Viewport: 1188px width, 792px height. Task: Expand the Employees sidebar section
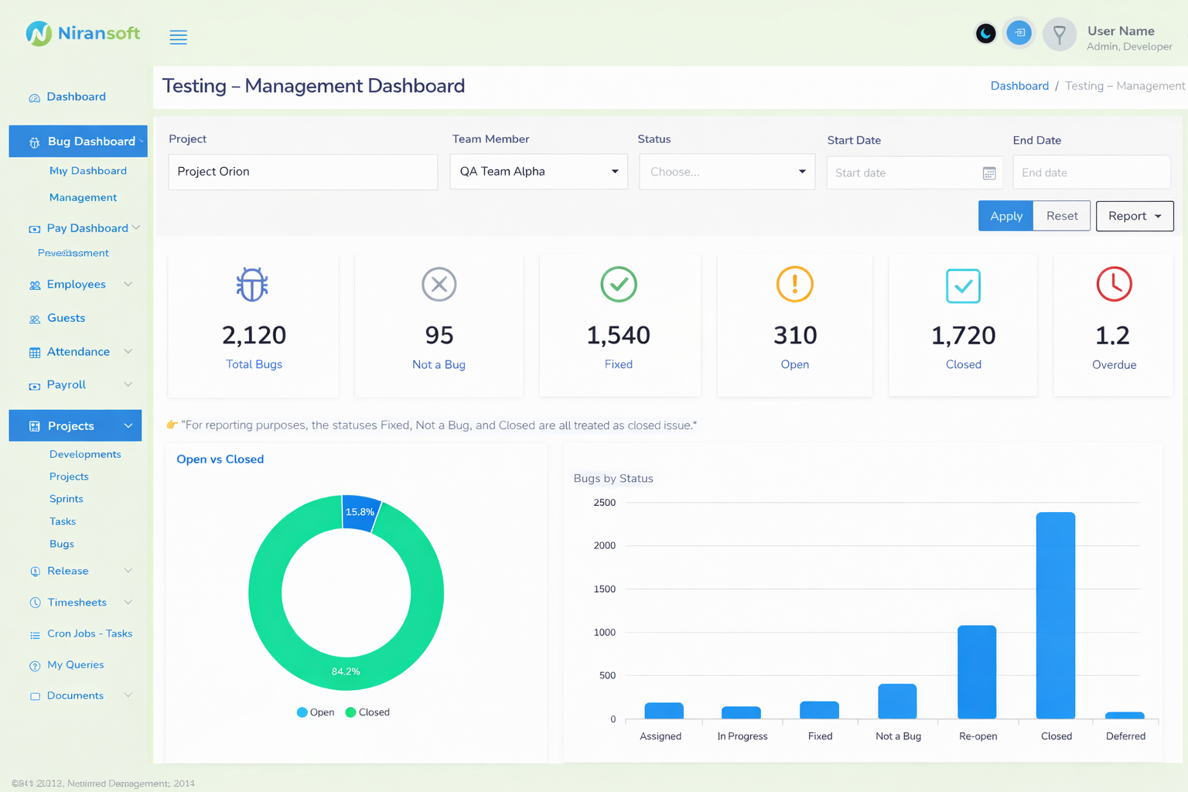click(x=77, y=284)
